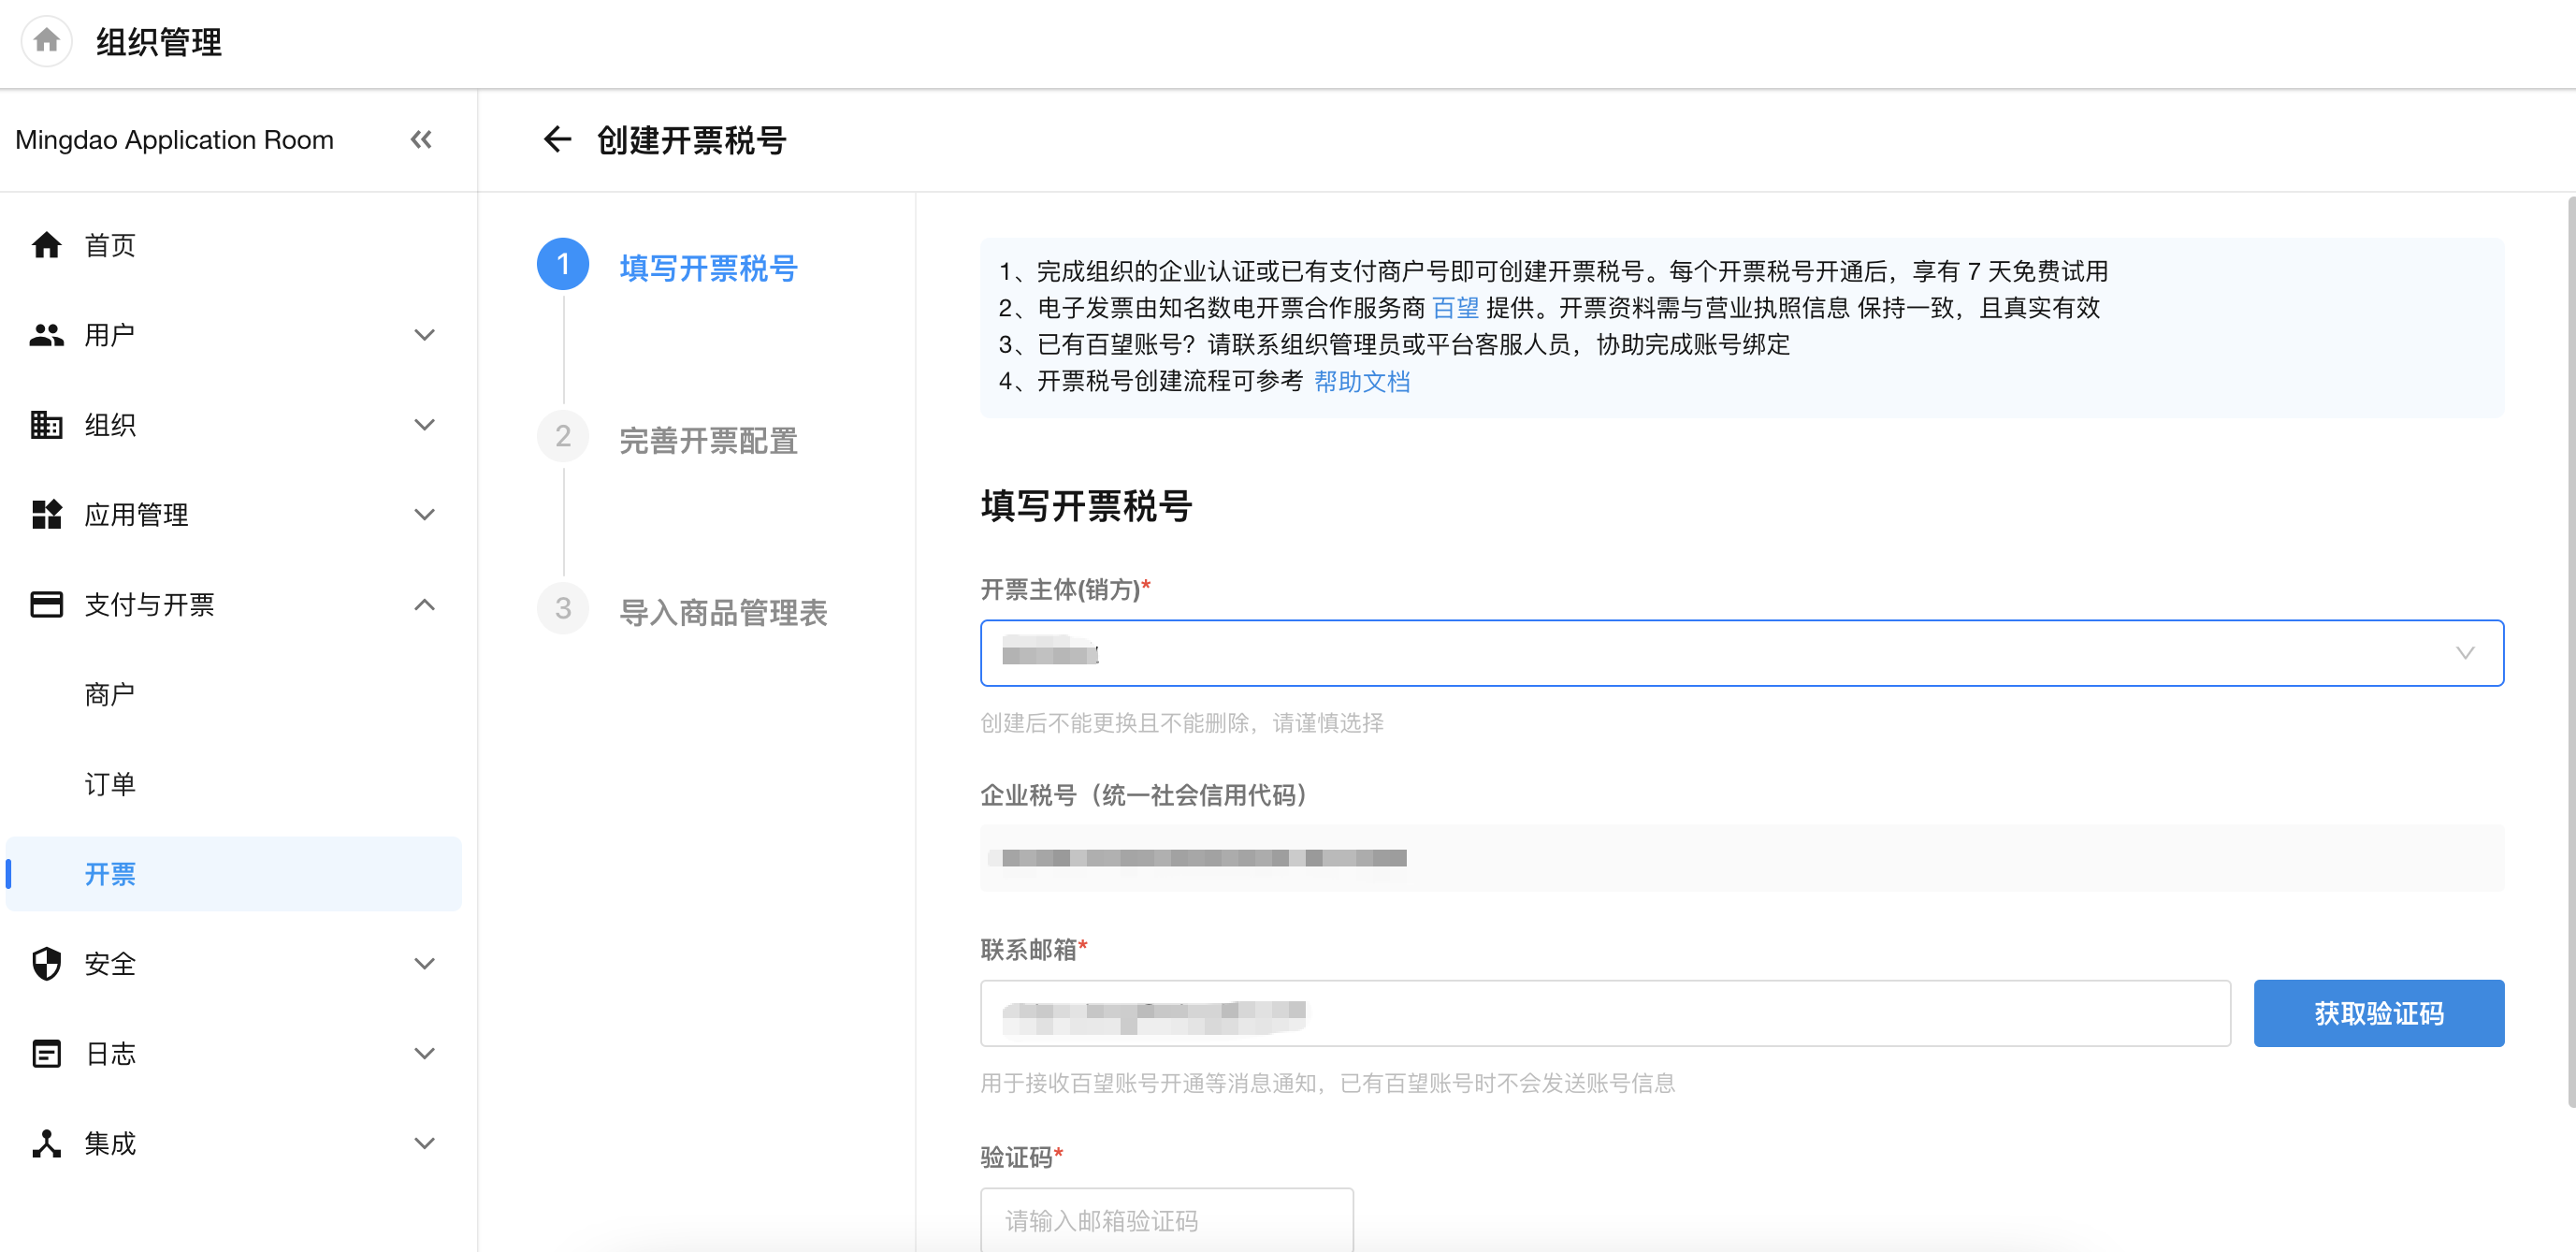Viewport: 2576px width, 1252px height.
Task: Click the home icon in top bar
Action: click(46, 41)
